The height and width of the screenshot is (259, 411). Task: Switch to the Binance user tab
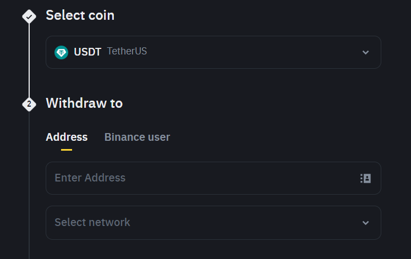tap(137, 137)
